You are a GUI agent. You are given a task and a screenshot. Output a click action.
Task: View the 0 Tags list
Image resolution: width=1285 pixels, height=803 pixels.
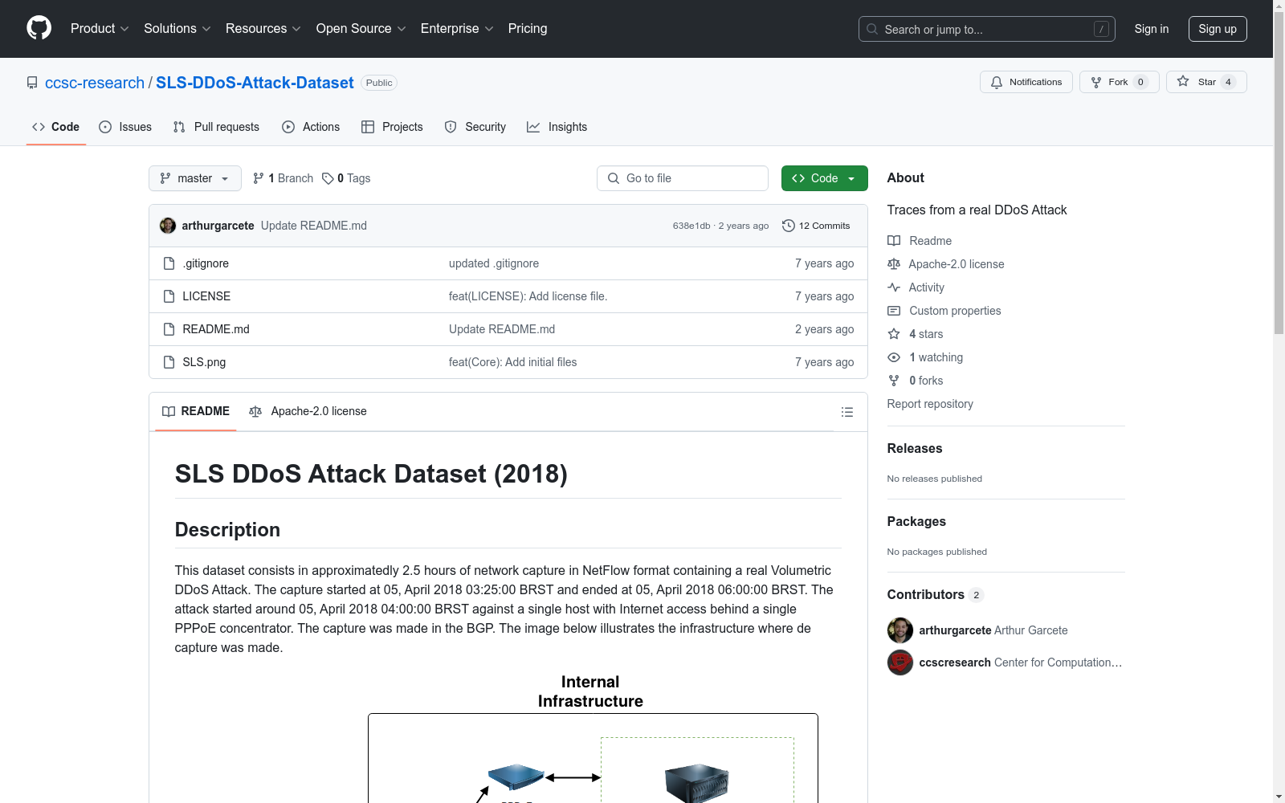click(346, 178)
